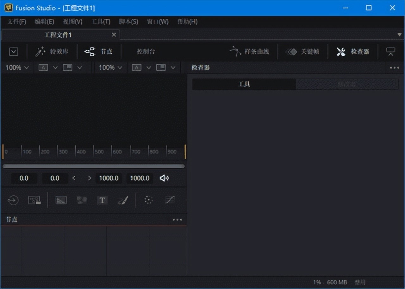The height and width of the screenshot is (289, 405).
Task: Add a Background node from the toolbar
Action: click(x=61, y=200)
